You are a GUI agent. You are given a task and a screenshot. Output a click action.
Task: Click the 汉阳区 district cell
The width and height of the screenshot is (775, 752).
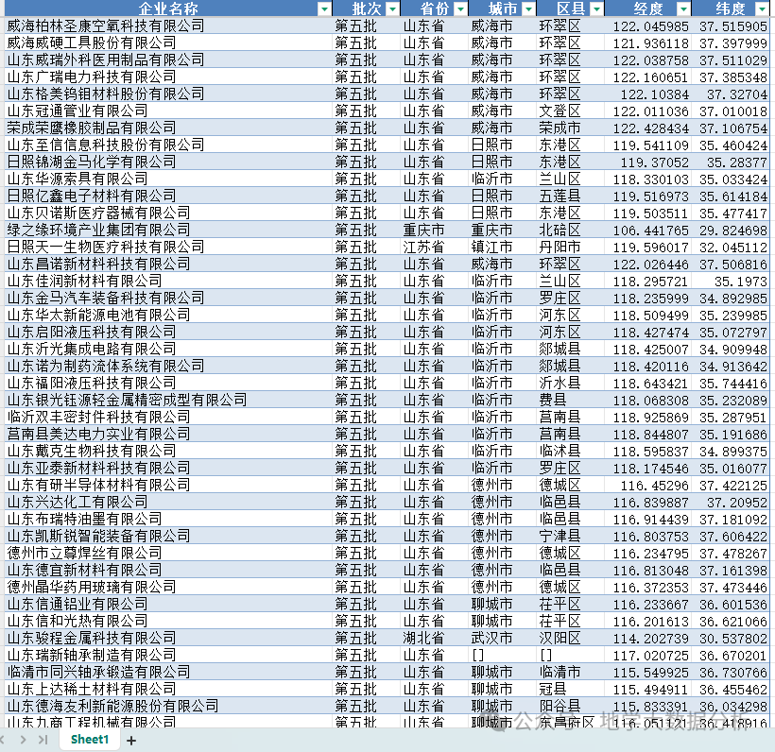570,638
